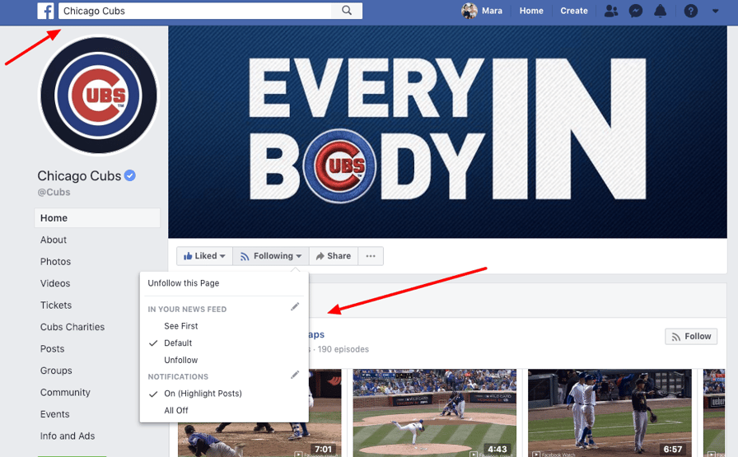This screenshot has width=738, height=457.
Task: Open the Posts section
Action: point(52,349)
